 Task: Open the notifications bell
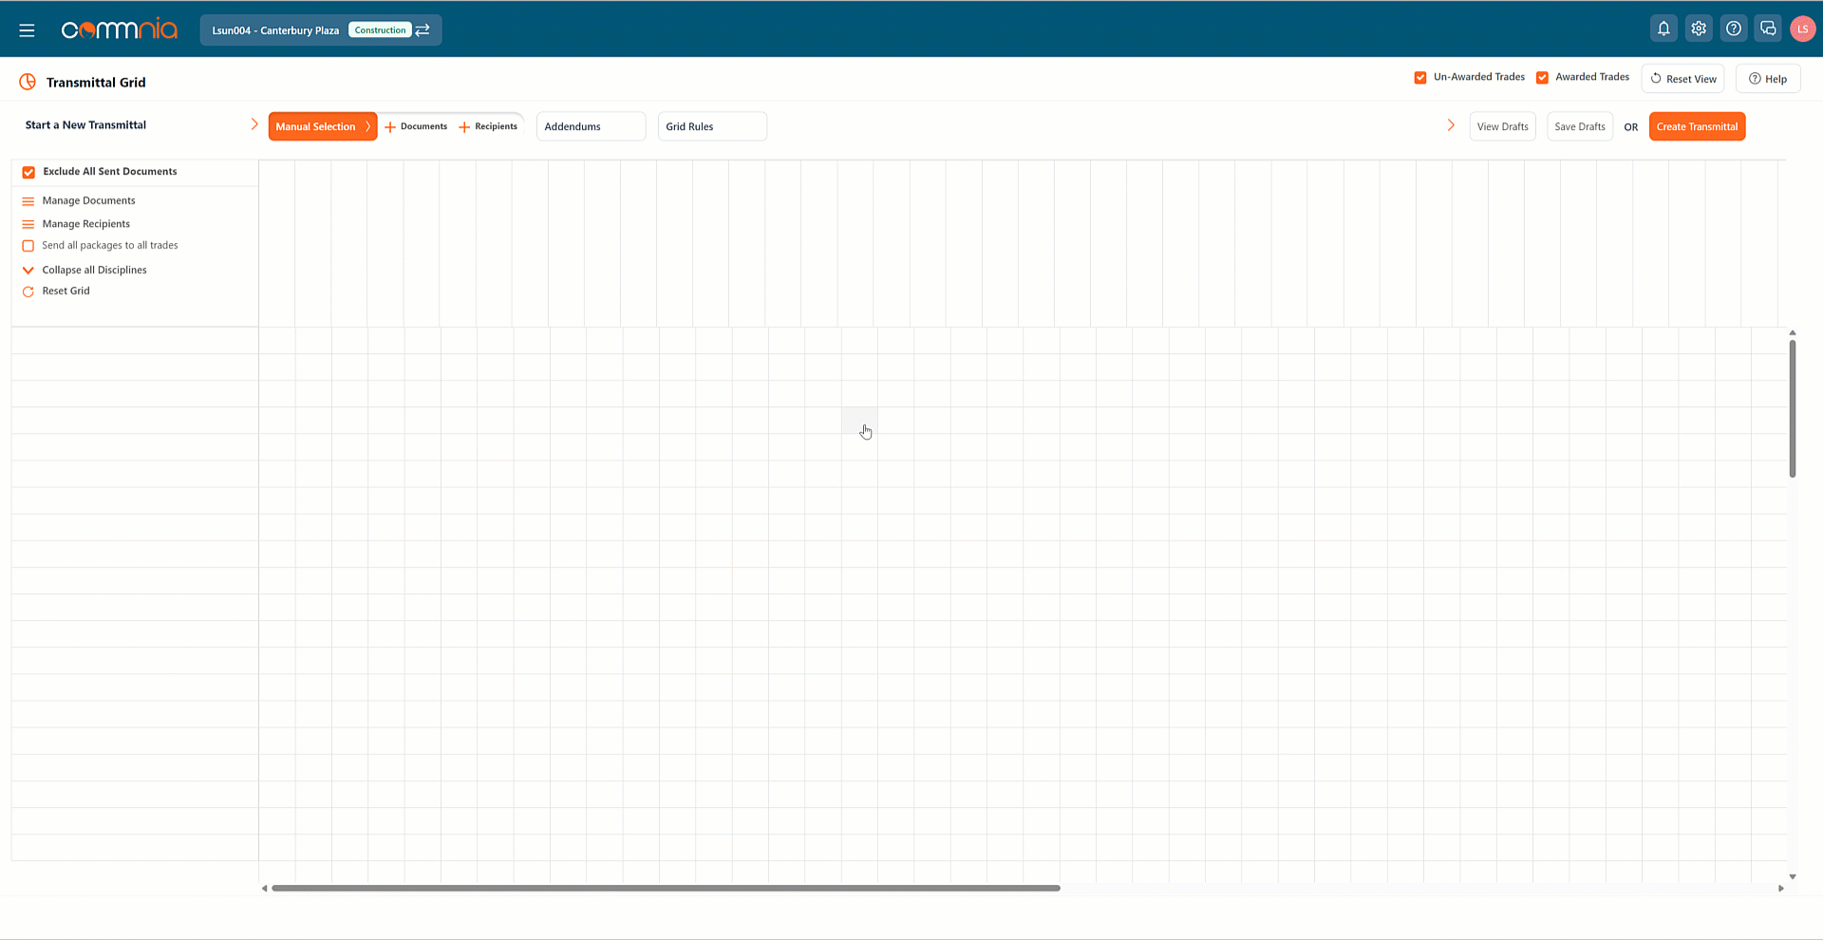tap(1663, 28)
